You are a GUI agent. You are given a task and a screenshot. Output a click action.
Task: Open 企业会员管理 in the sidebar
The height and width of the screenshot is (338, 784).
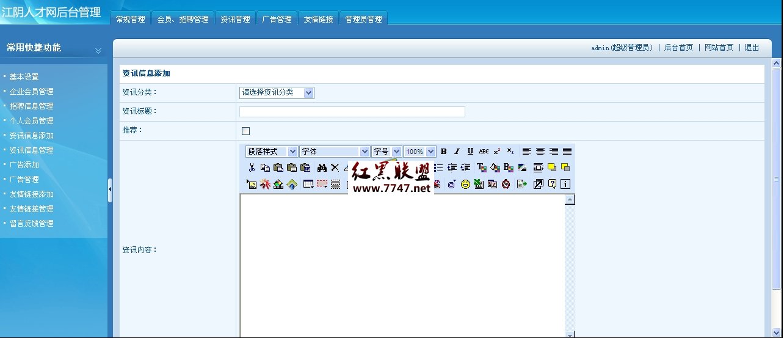tap(31, 92)
